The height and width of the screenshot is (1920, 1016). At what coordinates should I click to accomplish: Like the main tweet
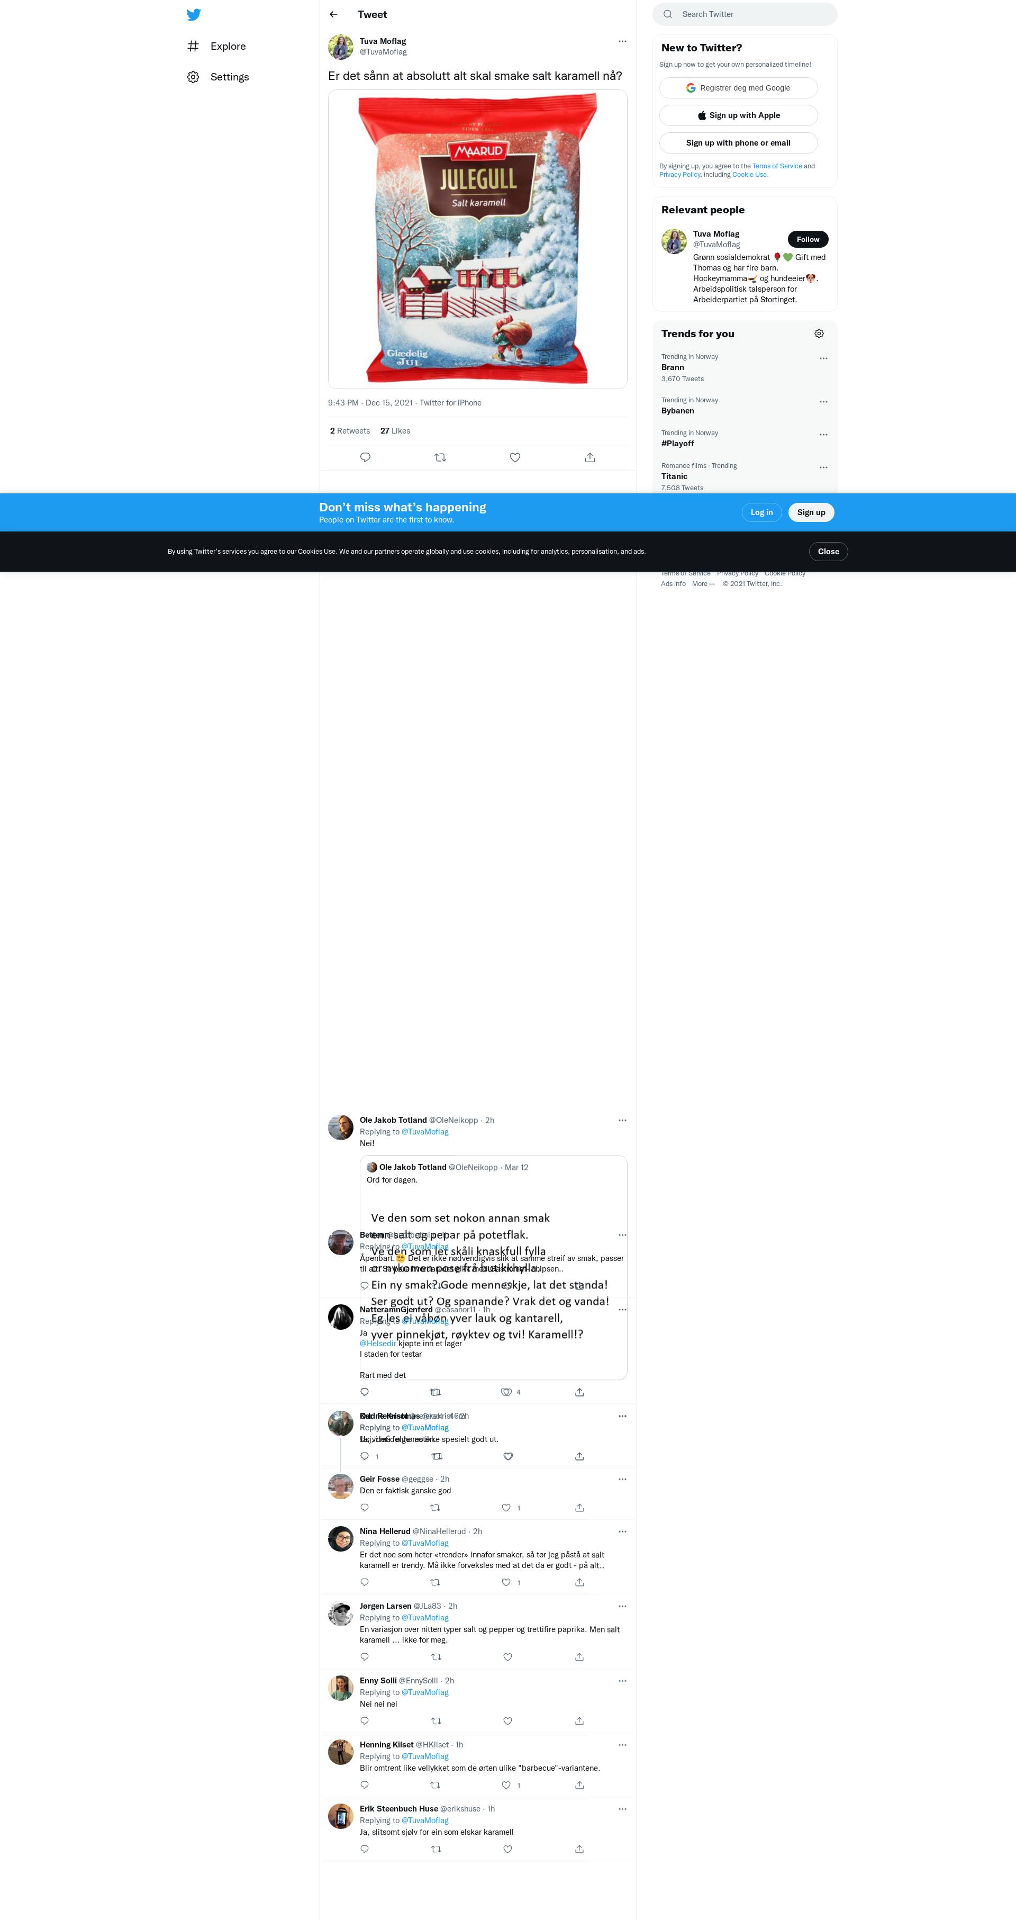[x=515, y=458]
